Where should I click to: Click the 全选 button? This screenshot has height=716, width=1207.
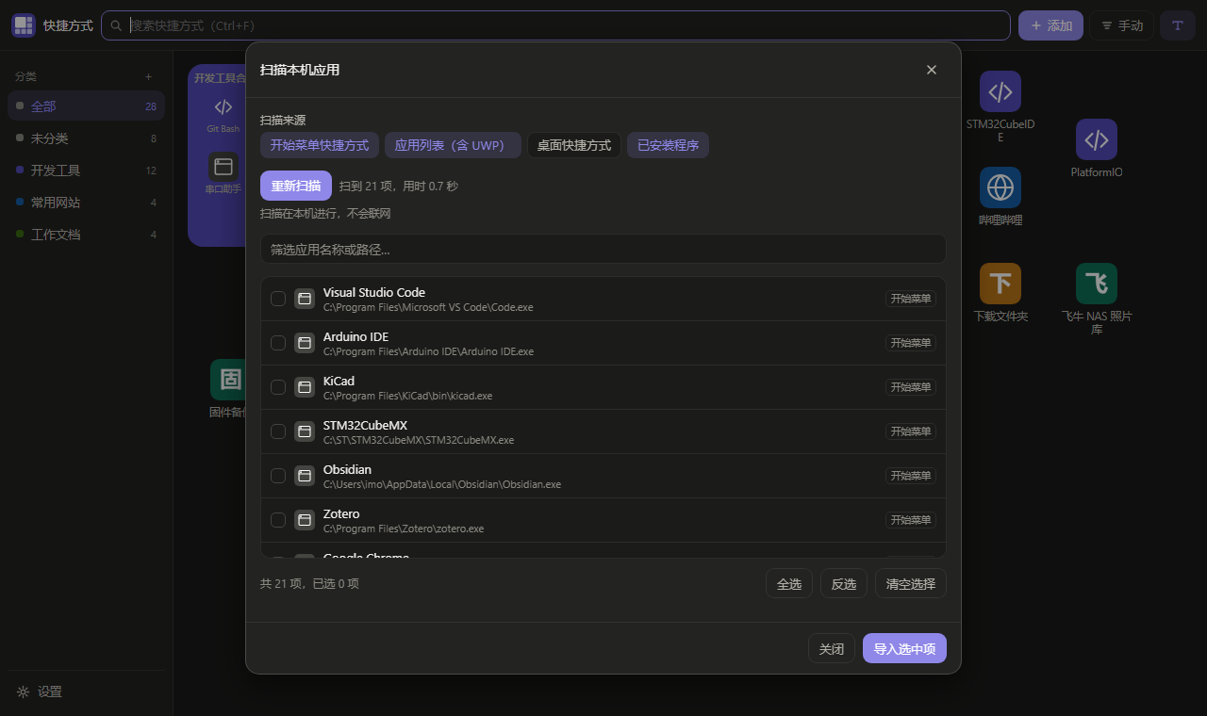click(x=789, y=584)
